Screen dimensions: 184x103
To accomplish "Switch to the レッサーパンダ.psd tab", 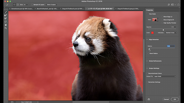I will tap(100, 9).
